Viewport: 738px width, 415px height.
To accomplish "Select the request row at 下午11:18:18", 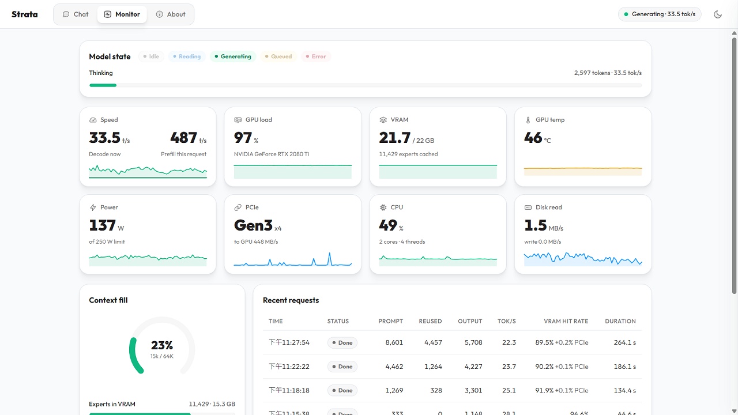I will click(453, 390).
